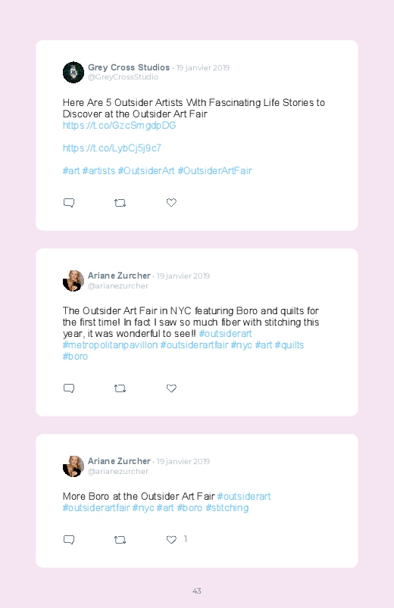The height and width of the screenshot is (608, 394).
Task: Open the @arianezurcher handle in third tweet
Action: coord(118,471)
